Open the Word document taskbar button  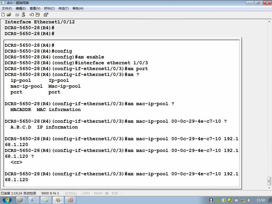tap(33, 200)
